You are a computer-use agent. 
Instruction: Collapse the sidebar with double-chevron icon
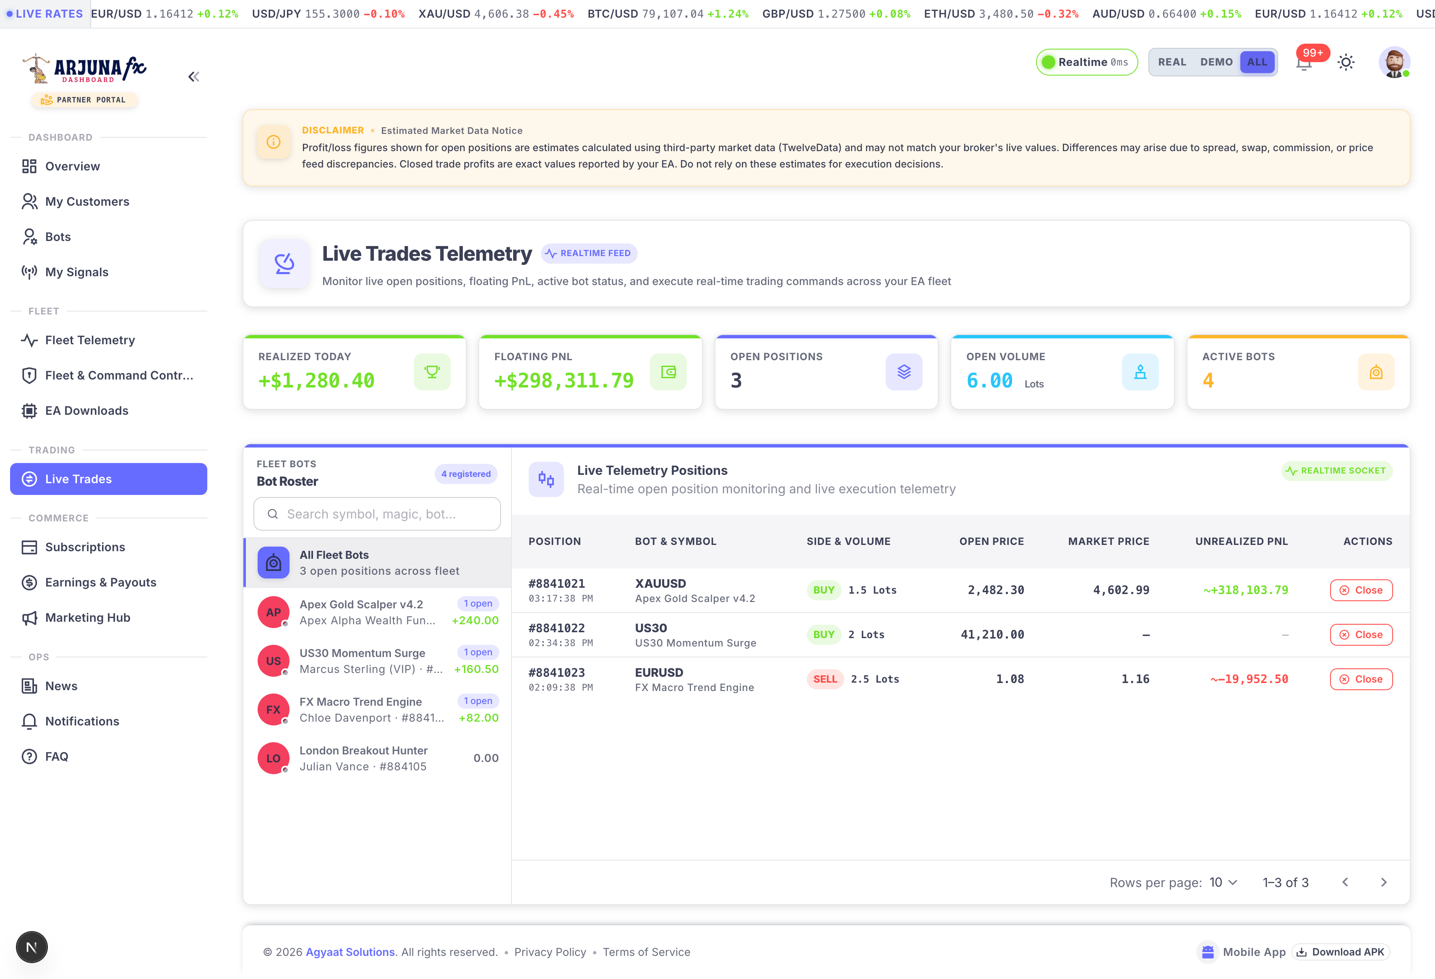coord(194,76)
